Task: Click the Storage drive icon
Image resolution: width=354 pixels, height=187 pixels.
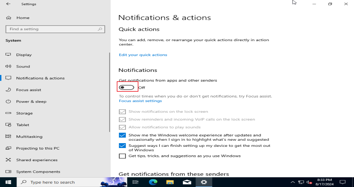Action: [x=8, y=113]
